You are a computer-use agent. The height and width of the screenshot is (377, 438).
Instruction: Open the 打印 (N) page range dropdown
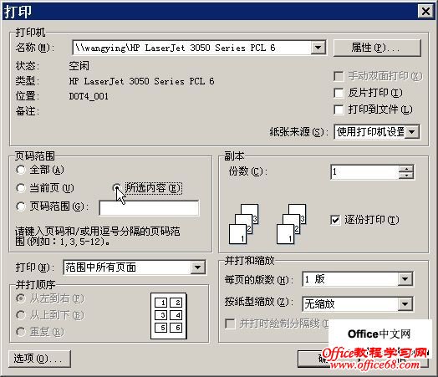pos(198,267)
